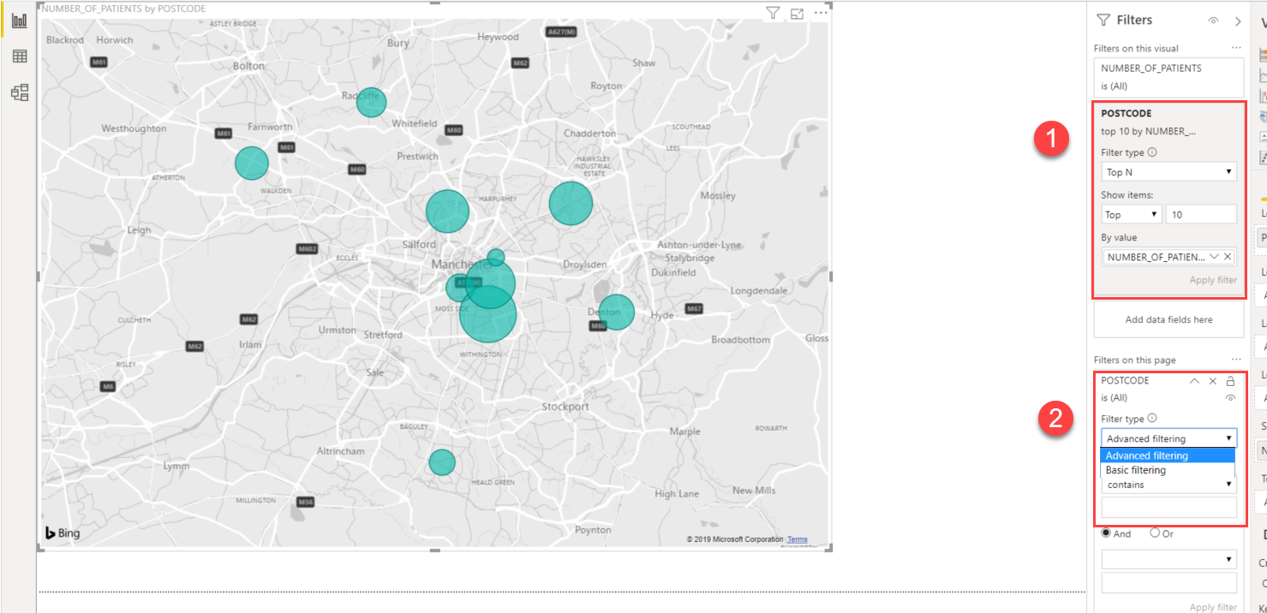Hide the POSTCODE page filter with eye icon
This screenshot has height=613, width=1267.
click(x=1230, y=398)
